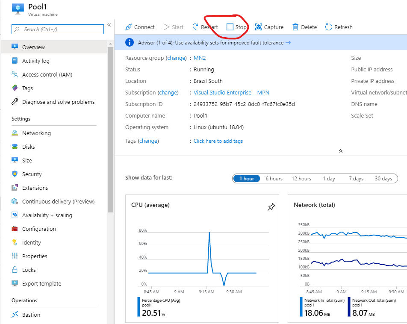Image resolution: width=407 pixels, height=324 pixels.
Task: Click the Capture image icon
Action: pos(259,27)
